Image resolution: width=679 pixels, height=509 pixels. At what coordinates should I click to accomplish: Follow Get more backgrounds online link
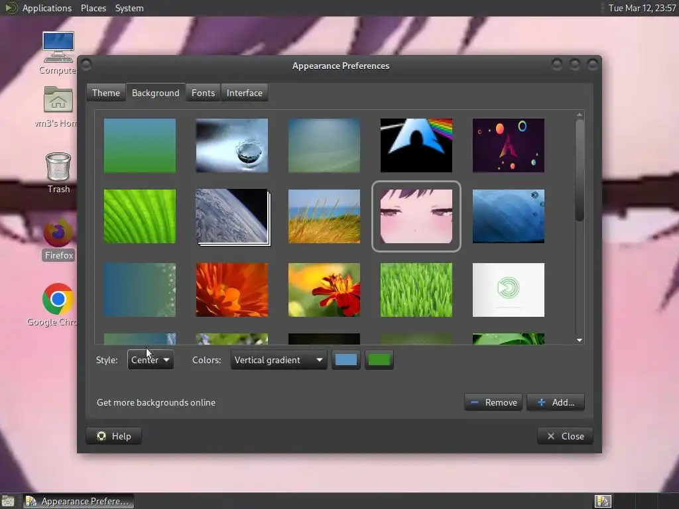156,402
